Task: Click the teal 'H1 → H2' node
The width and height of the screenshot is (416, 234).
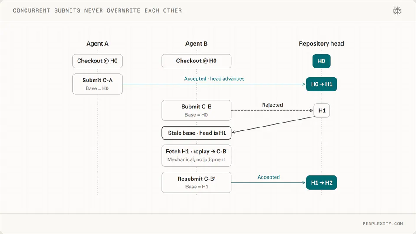Action: (x=321, y=182)
